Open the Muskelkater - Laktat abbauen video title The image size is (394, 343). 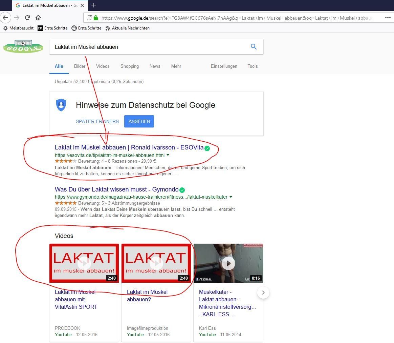(227, 303)
